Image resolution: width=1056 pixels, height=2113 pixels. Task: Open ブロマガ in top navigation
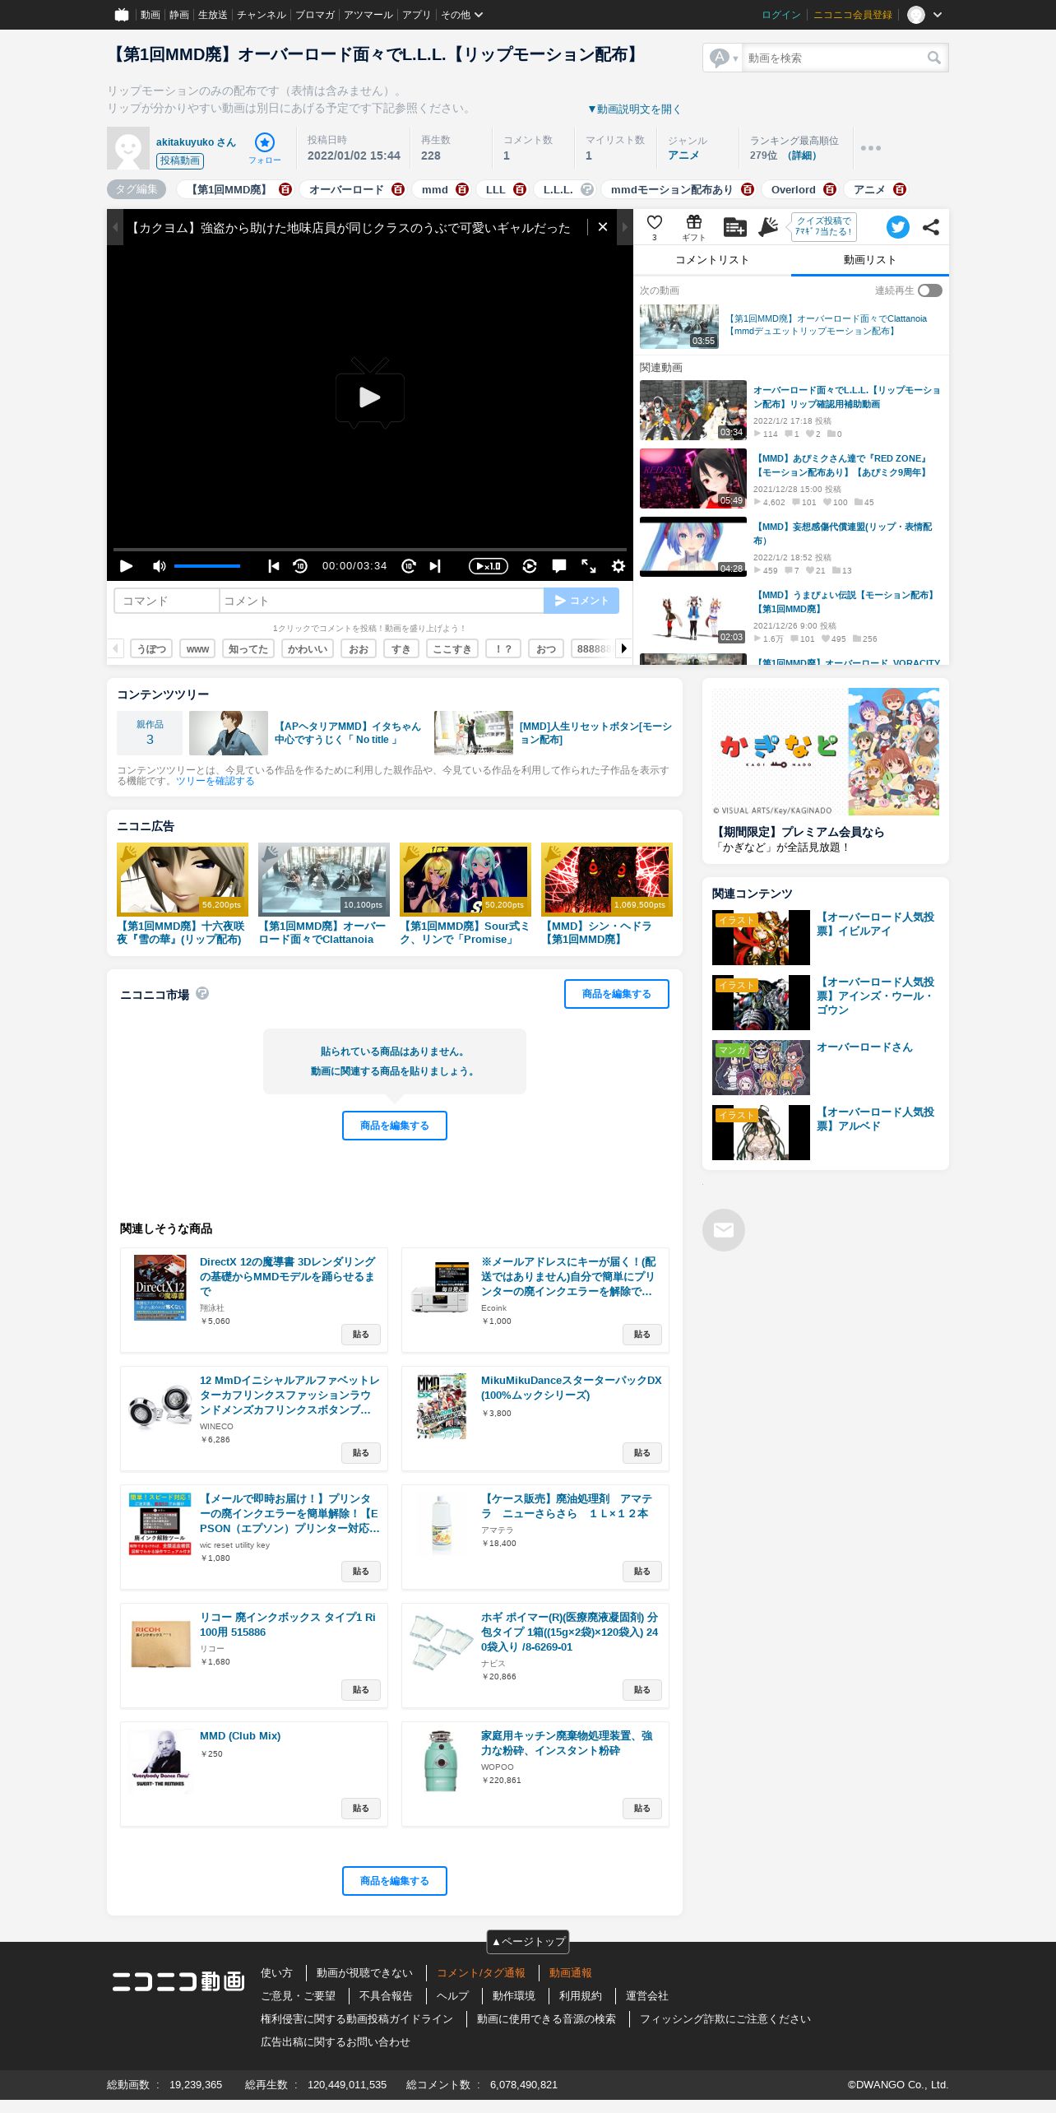[x=315, y=15]
